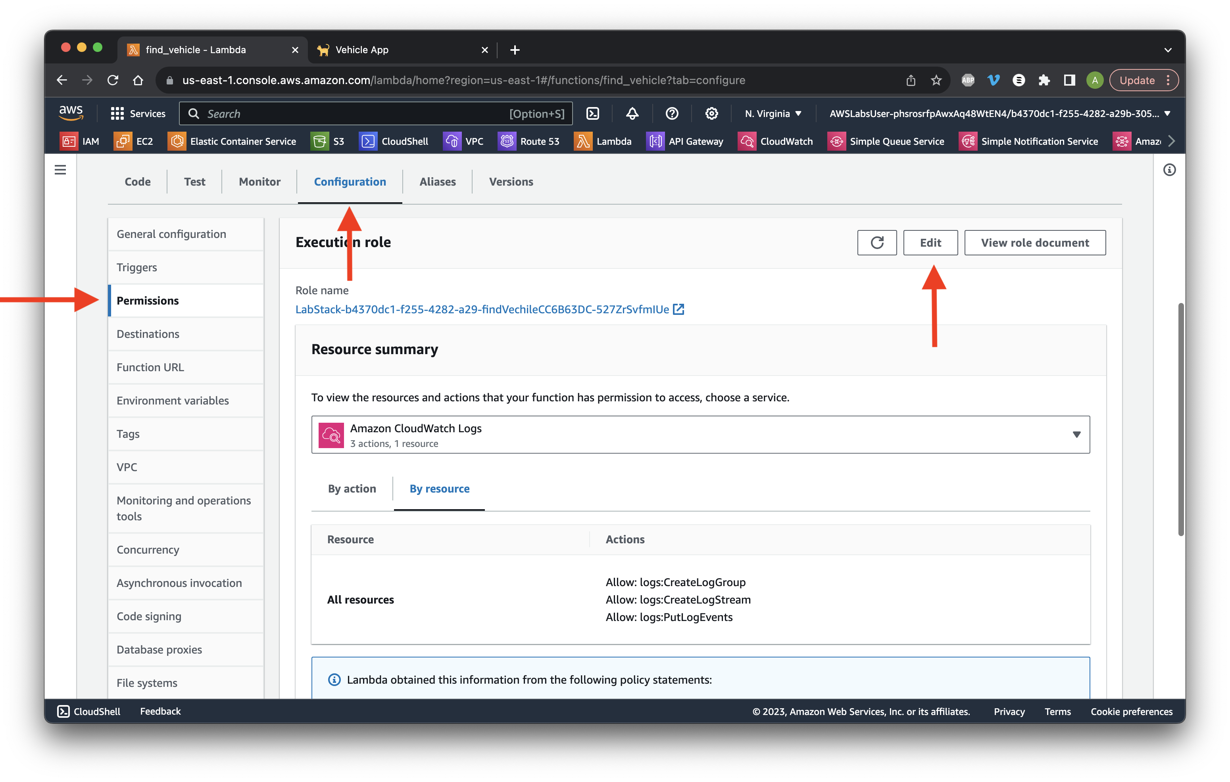Viewport: 1230px width, 782px height.
Task: Select Destinations in side menu
Action: click(186, 334)
